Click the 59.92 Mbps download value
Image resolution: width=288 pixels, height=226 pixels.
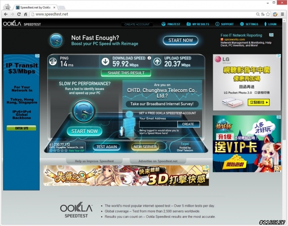pos(126,64)
